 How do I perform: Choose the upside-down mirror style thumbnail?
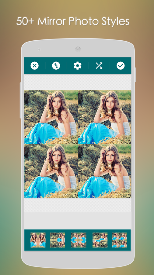[100, 240]
